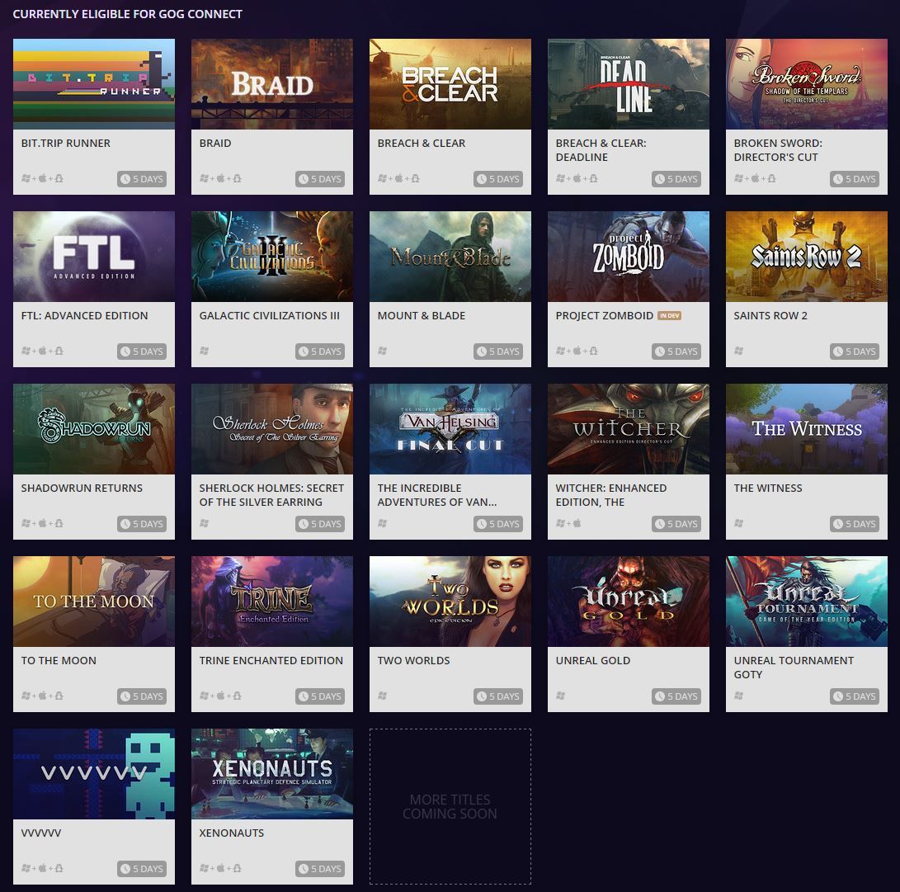Viewport: 900px width, 892px height.
Task: Click the Windows icon under Galactic Civilizations III
Action: pos(205,351)
